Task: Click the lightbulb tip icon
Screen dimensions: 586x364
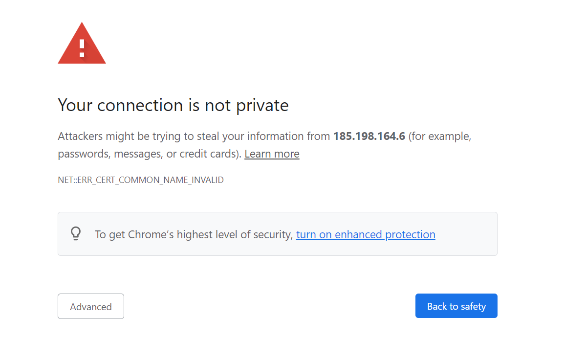Action: (76, 233)
